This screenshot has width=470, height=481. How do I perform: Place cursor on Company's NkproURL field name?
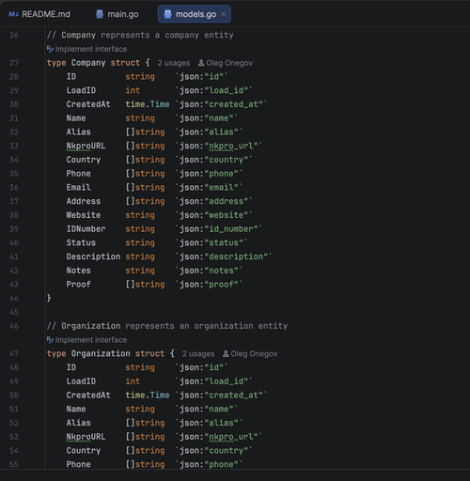(x=86, y=146)
